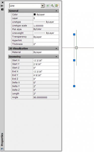Open Linetype ByLayer value
The width and height of the screenshot is (94, 152).
click(x=46, y=22)
